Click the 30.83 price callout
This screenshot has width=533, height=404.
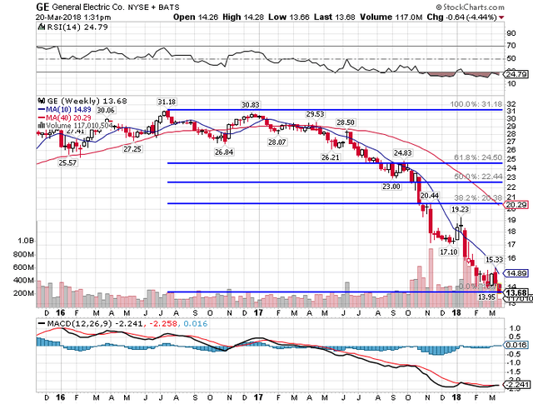(x=251, y=105)
